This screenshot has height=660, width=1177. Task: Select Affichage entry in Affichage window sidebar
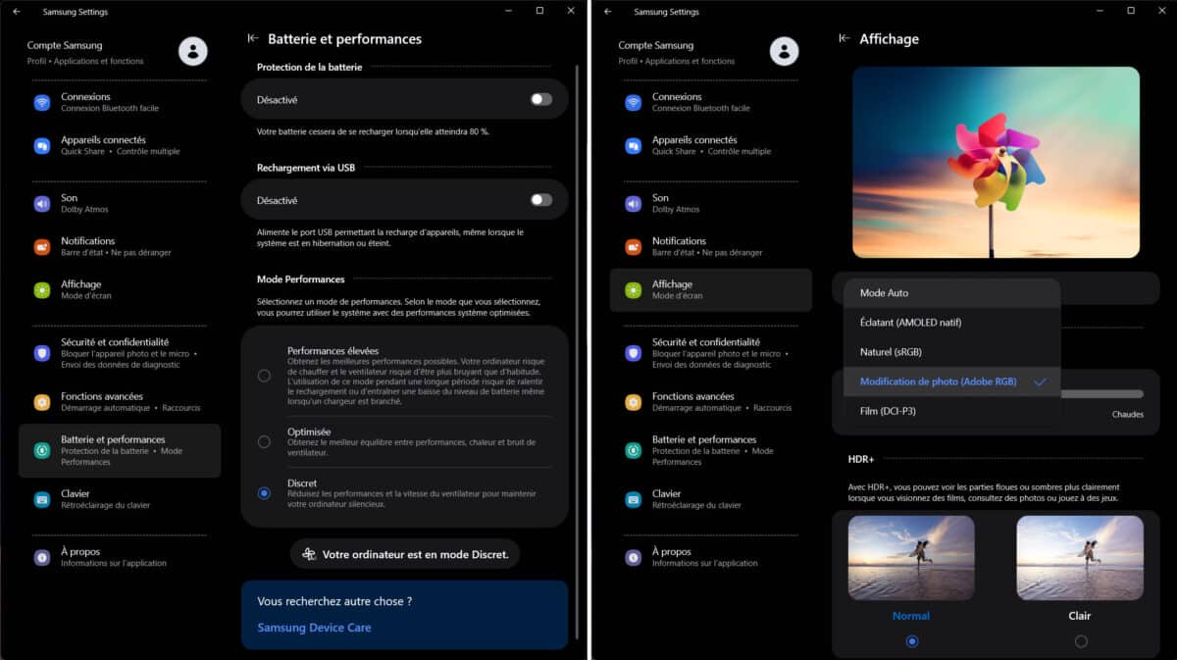[711, 289]
